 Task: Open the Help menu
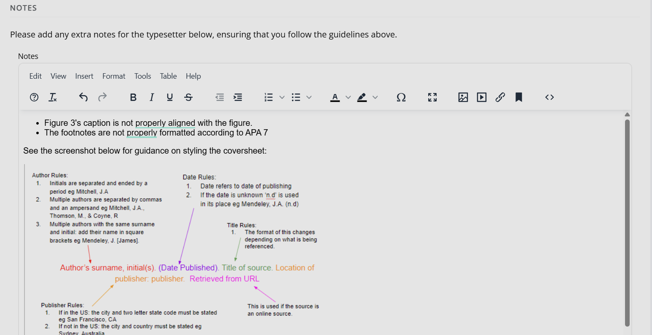point(193,76)
